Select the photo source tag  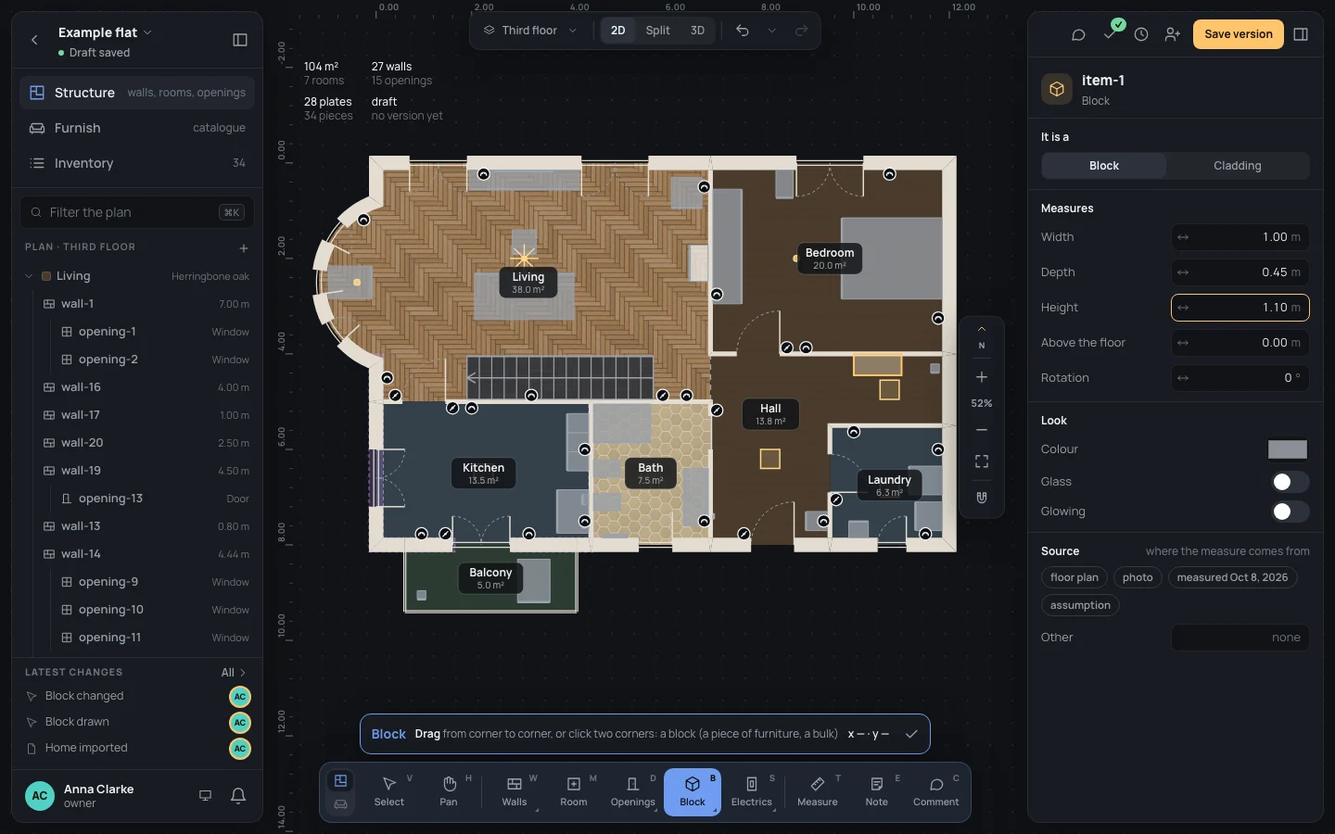1138,577
